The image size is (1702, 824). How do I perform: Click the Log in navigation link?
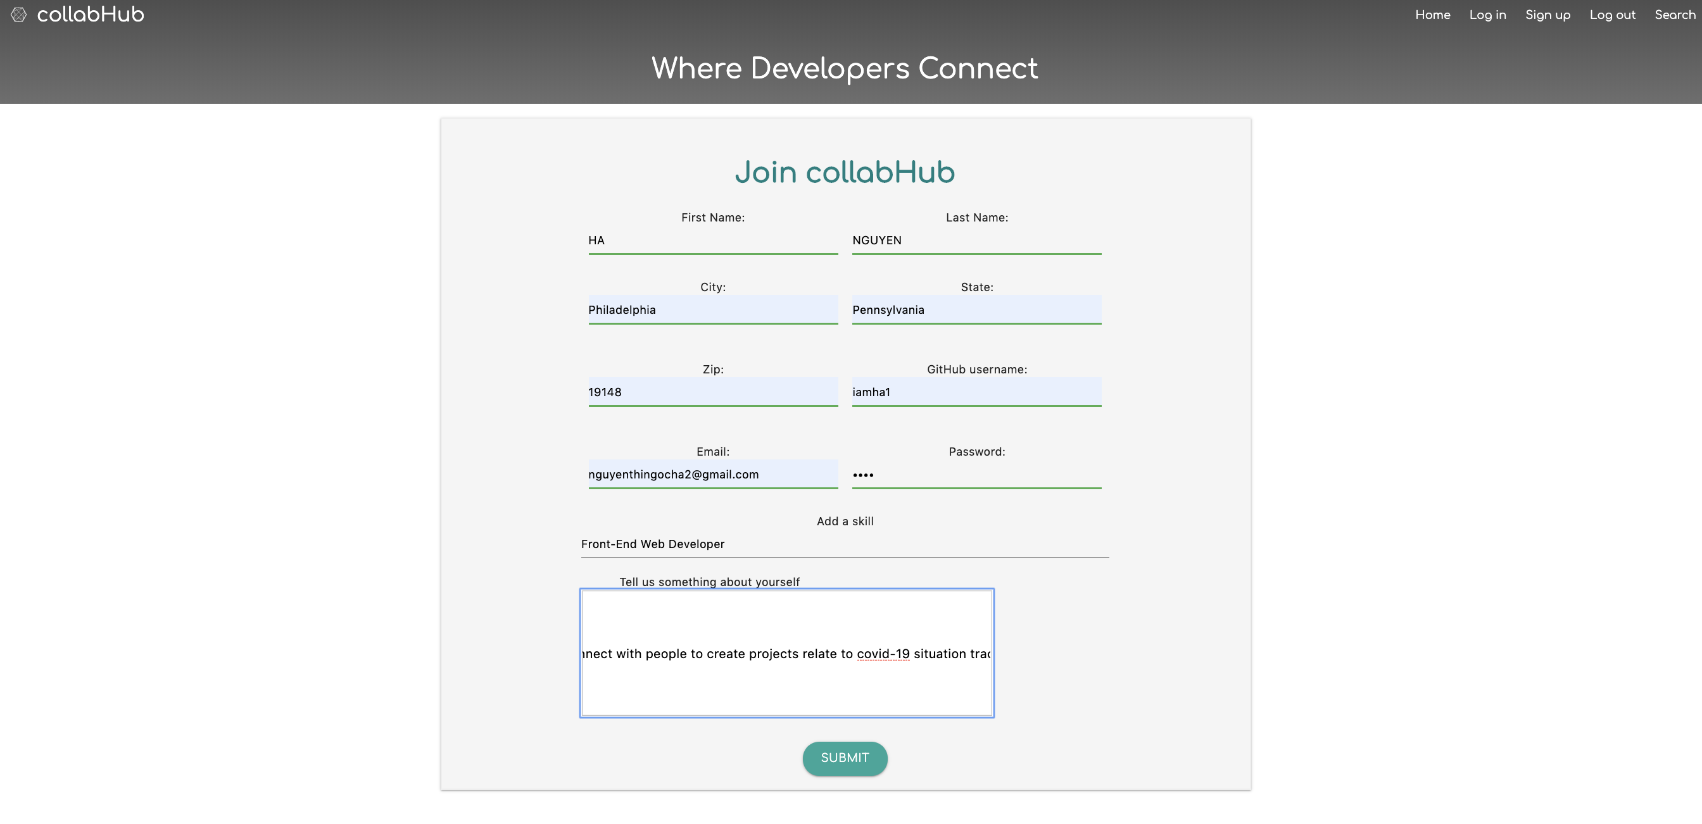[x=1486, y=14]
